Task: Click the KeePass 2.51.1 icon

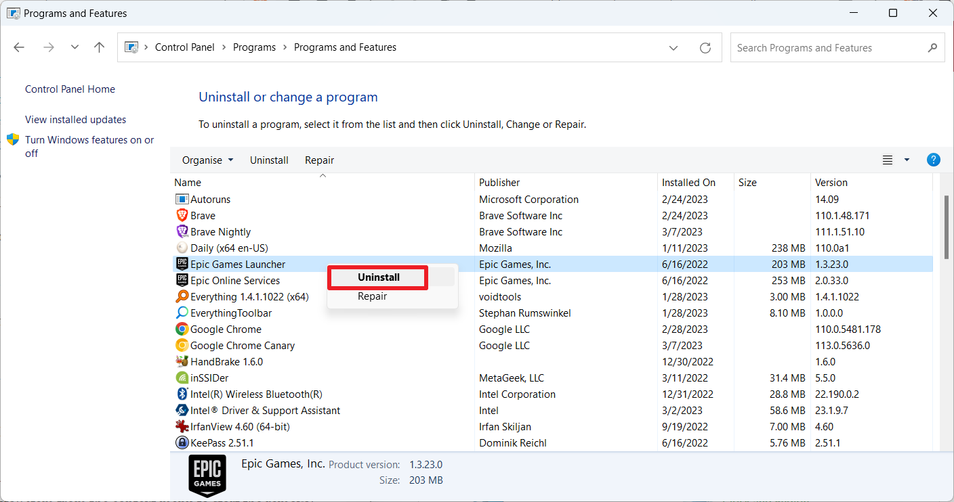Action: coord(182,443)
